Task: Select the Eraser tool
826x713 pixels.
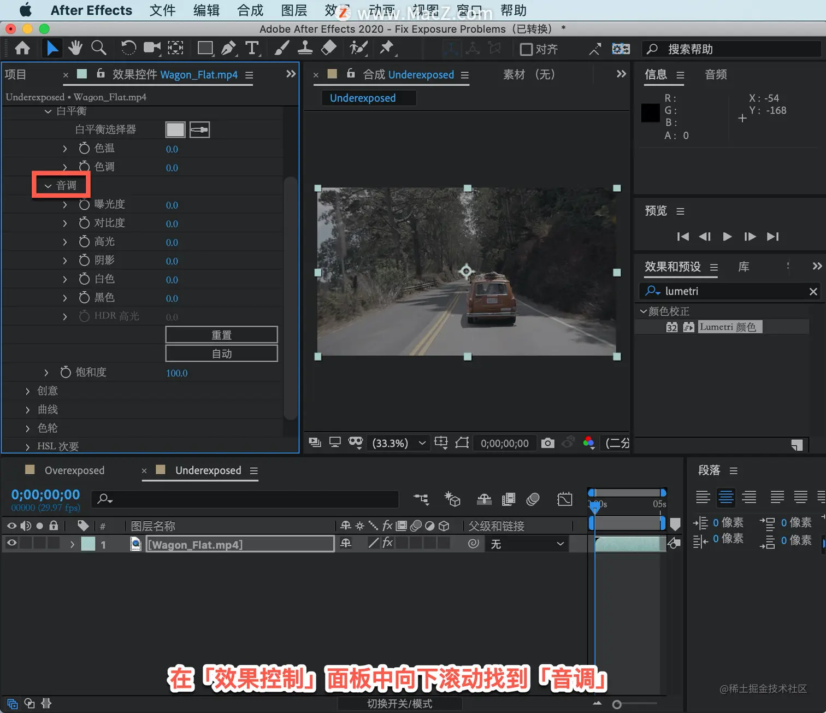Action: (x=328, y=48)
